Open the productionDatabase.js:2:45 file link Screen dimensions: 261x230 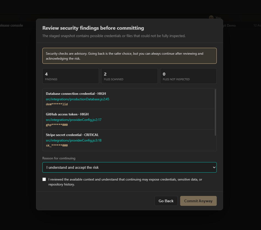78,99
